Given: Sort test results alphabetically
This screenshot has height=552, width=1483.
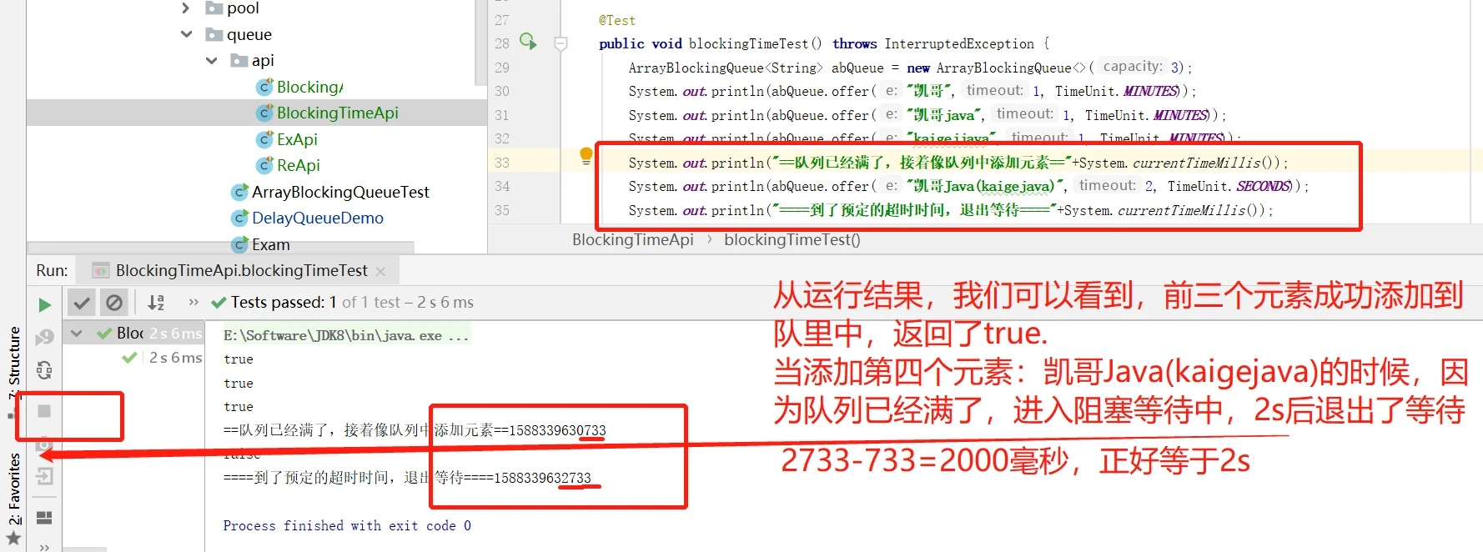Looking at the screenshot, I should point(156,303).
